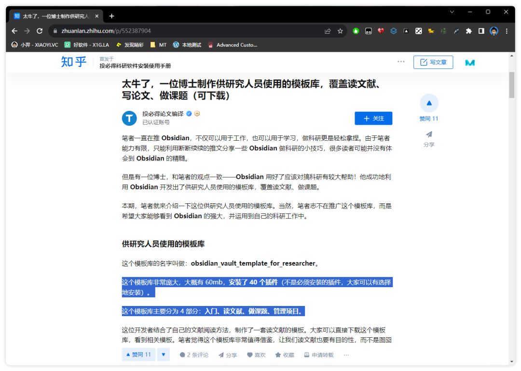Click the author avatar T
Image resolution: width=521 pixels, height=371 pixels.
pyautogui.click(x=129, y=118)
